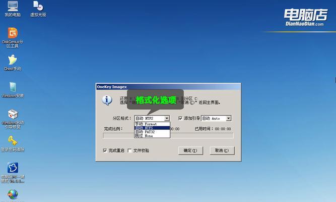Click the 完成比例 progress bar
This screenshot has width=336, height=202.
point(168,136)
